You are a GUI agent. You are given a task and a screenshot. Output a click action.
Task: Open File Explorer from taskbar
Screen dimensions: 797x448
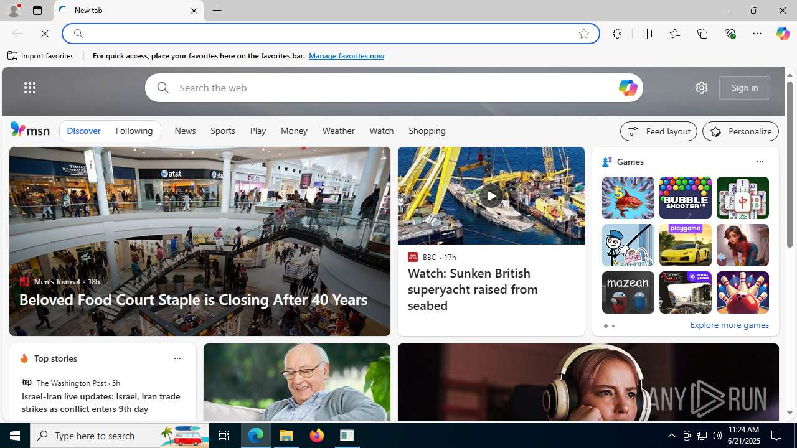click(x=286, y=436)
